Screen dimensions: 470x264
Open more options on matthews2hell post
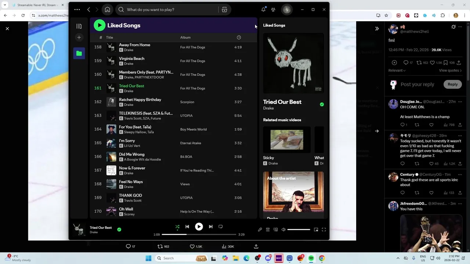[x=460, y=27]
